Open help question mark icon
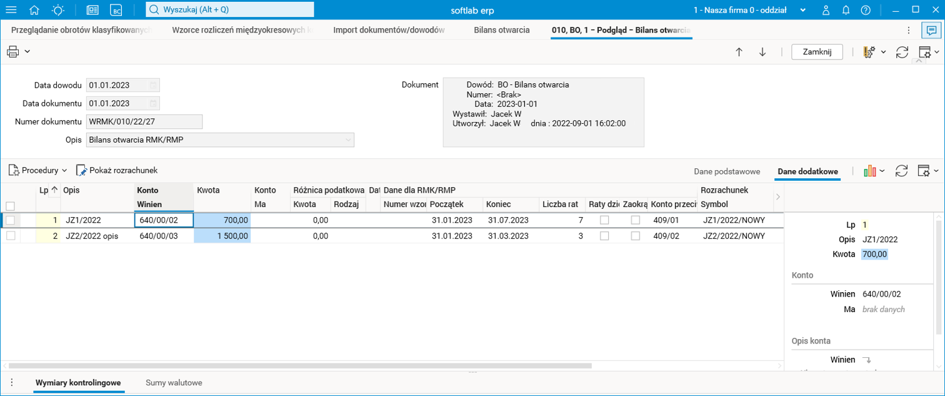The width and height of the screenshot is (945, 396). (x=866, y=10)
